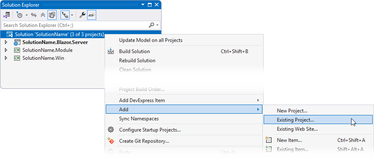This screenshot has height=161, width=374.
Task: Toggle the file nesting hierarchy button
Action: point(65,15)
